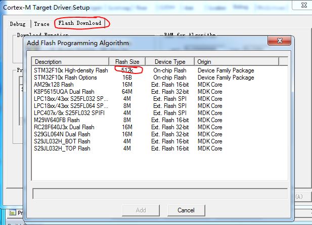Open the Trace tab
312x225 pixels.
tap(41, 24)
